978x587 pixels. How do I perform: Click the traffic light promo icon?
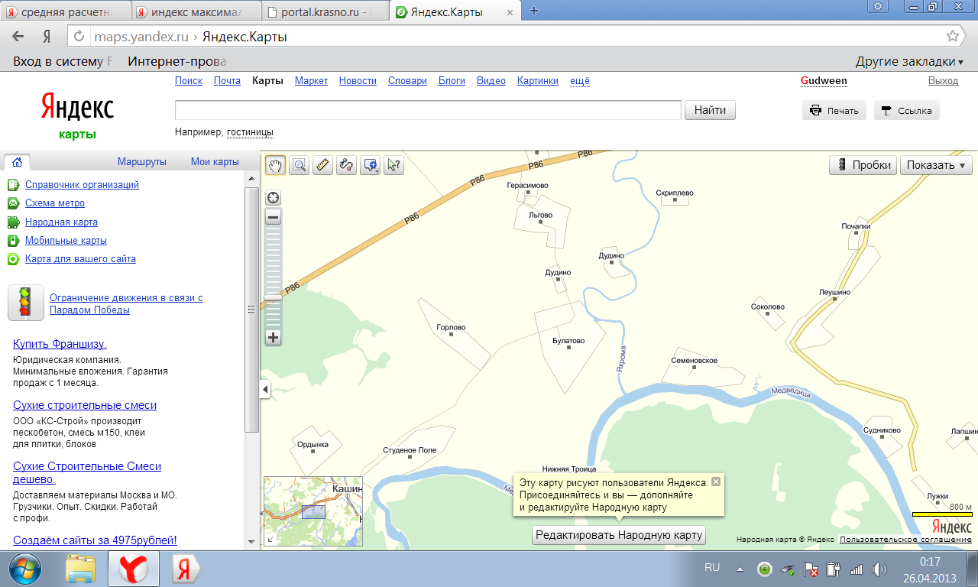pos(26,303)
